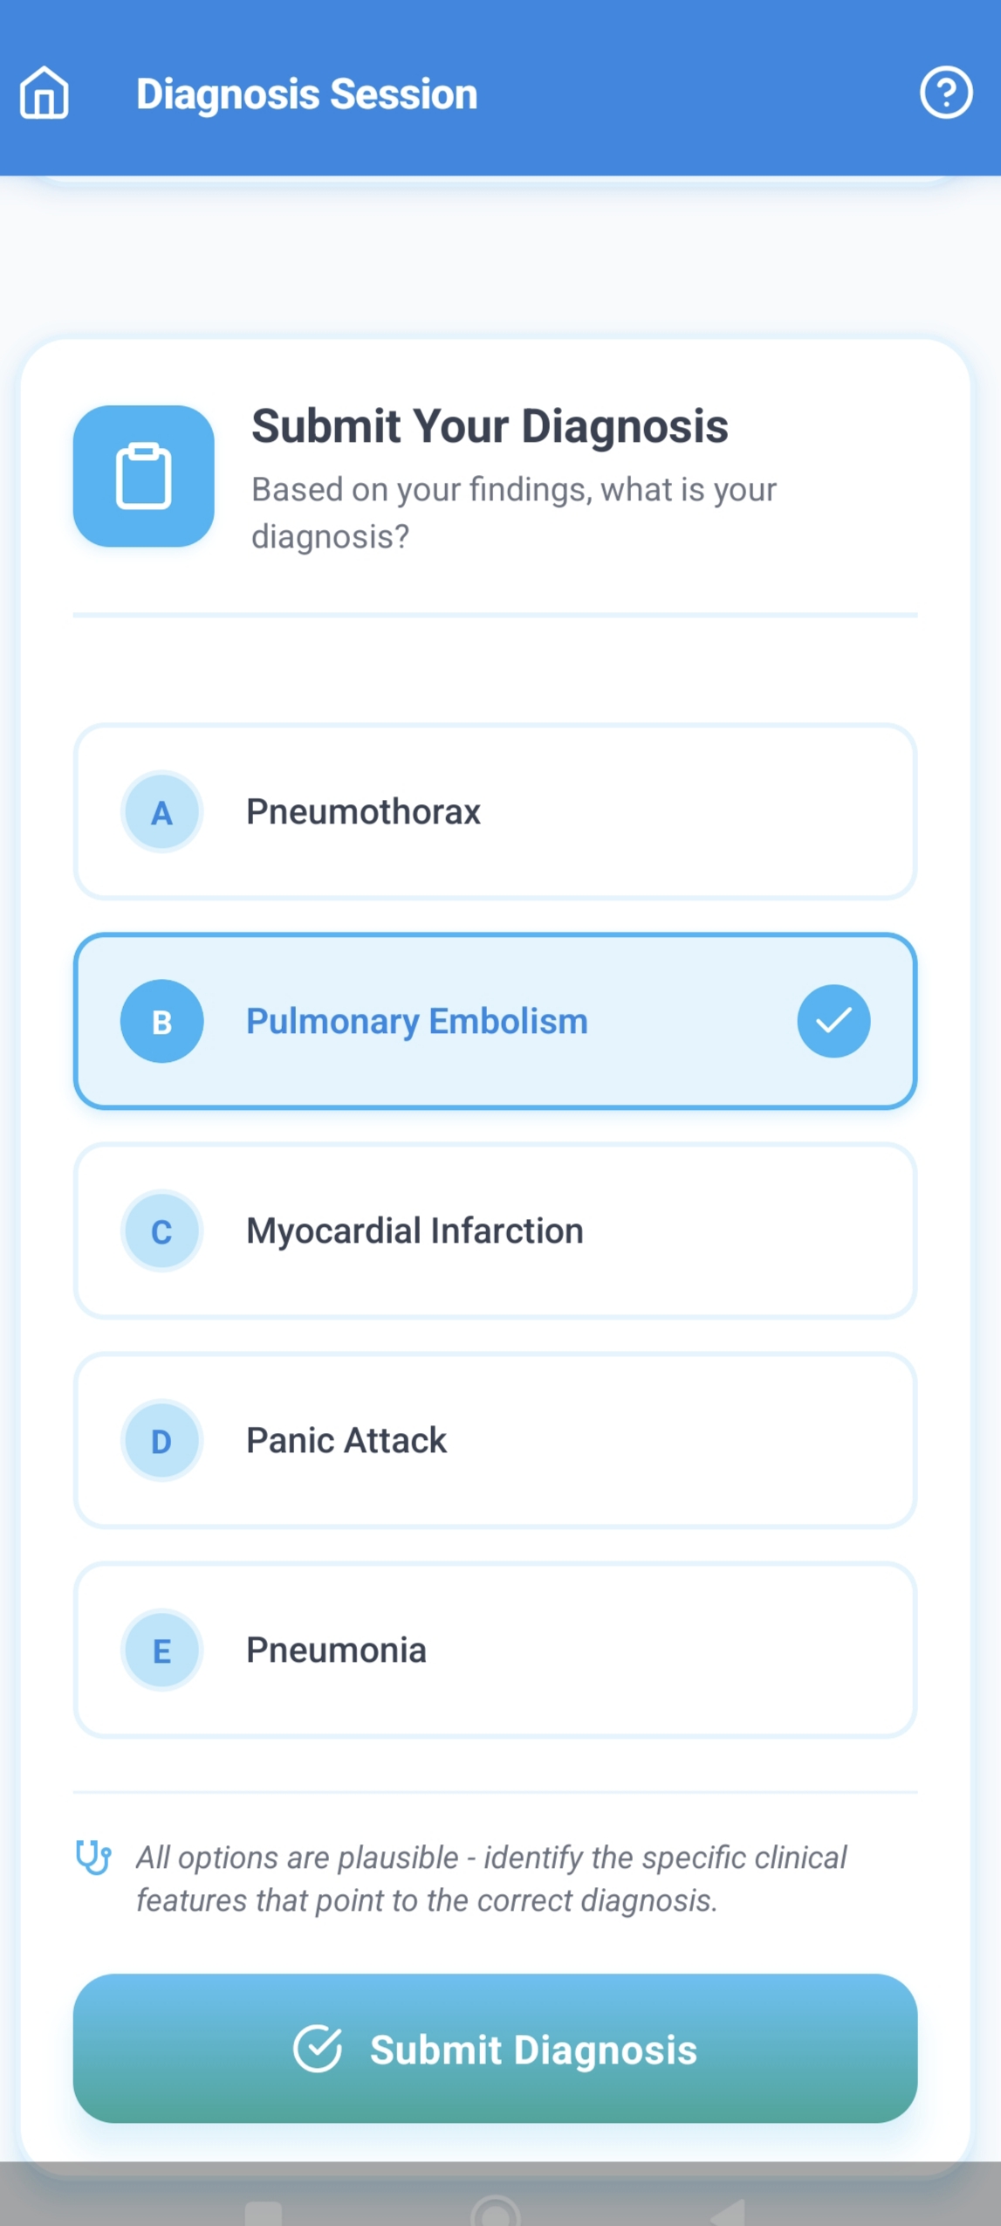Click the Pulmonary Embolism option label

pos(416,1021)
